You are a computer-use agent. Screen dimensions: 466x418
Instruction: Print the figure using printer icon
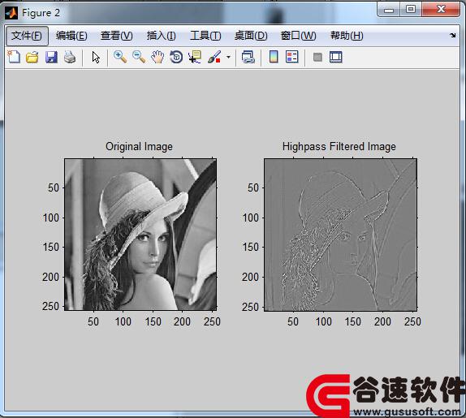(70, 57)
